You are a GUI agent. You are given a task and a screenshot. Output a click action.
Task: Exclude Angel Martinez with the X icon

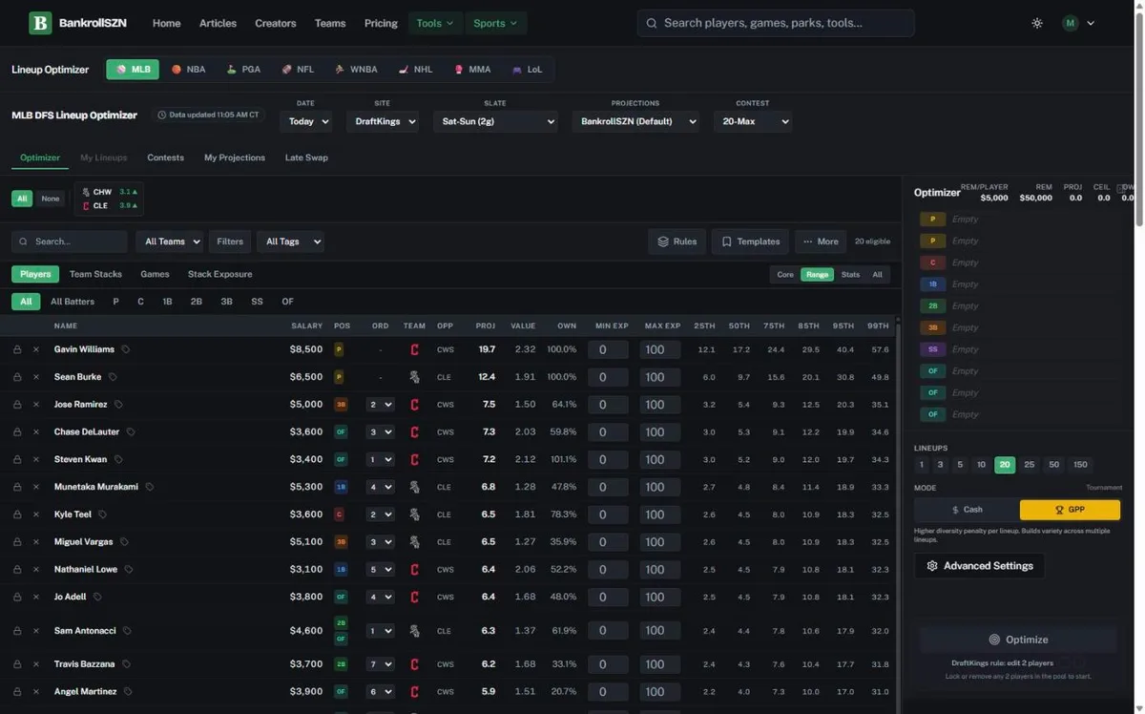click(x=36, y=692)
